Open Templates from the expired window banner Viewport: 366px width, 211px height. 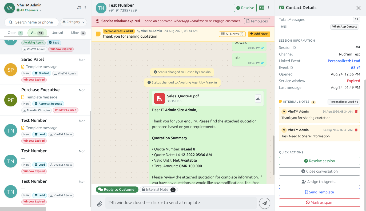[257, 21]
